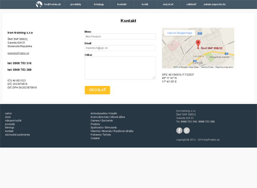This screenshot has width=257, height=188.
Task: Go to tréningy in top navigation
Action: coord(99,4)
